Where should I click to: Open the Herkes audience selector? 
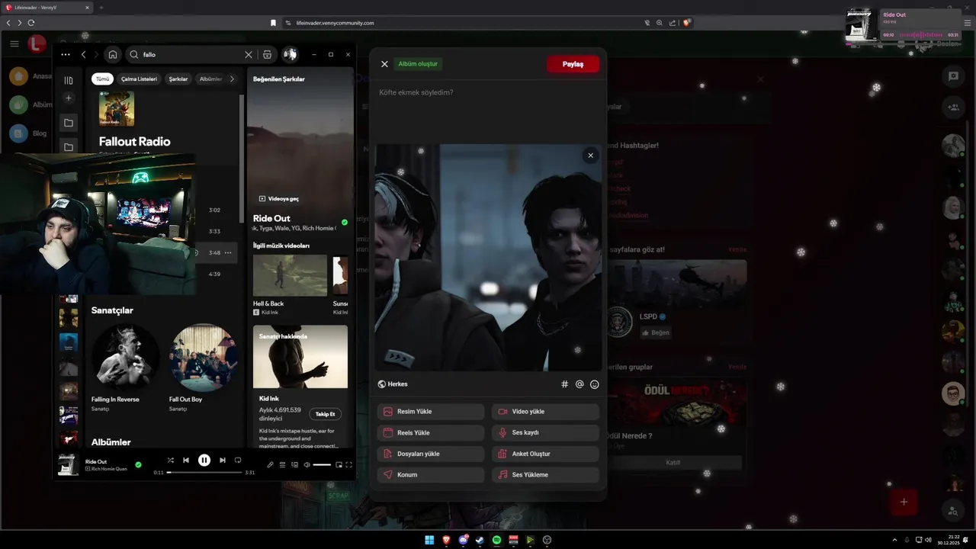[x=393, y=384]
